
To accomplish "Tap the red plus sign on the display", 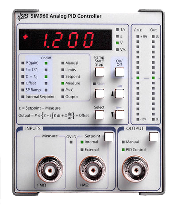I will [25, 37].
